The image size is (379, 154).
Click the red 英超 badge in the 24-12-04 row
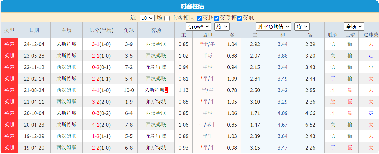[x=9, y=44]
